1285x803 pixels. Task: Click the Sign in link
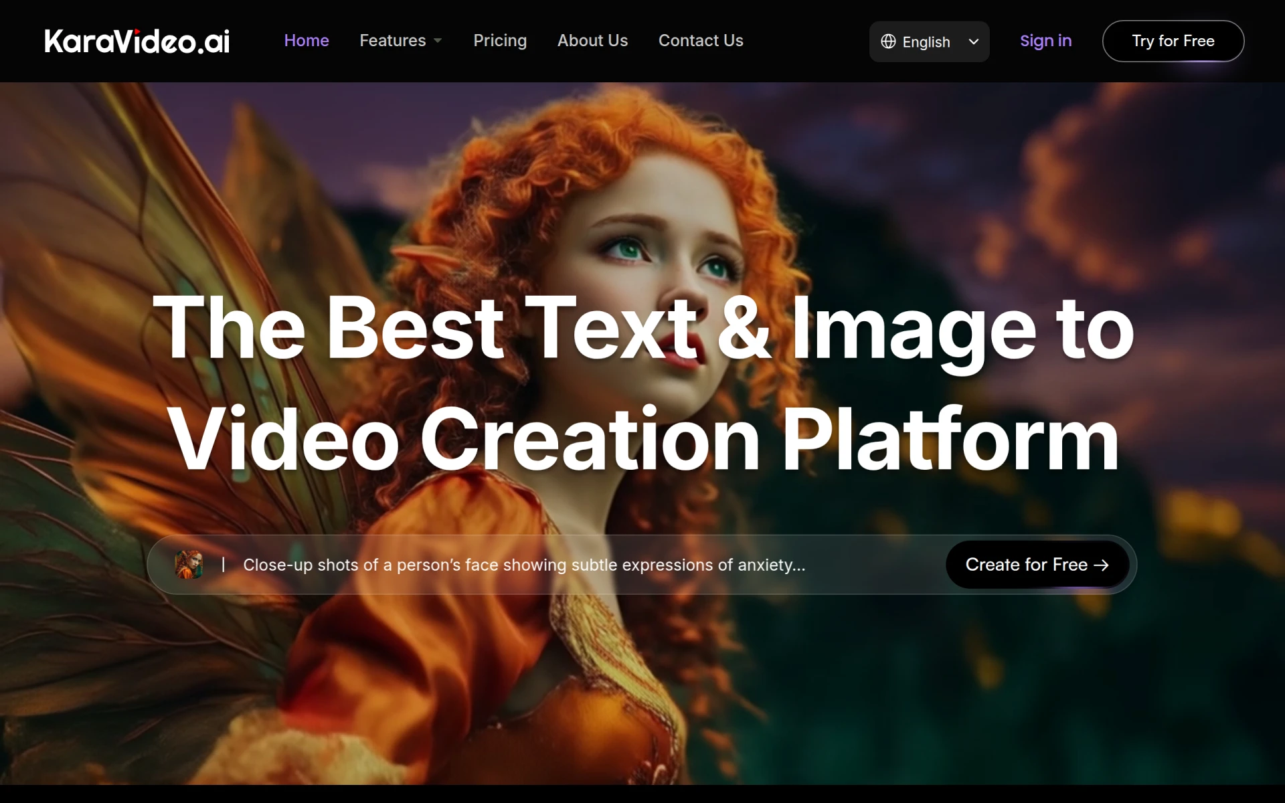pyautogui.click(x=1045, y=41)
